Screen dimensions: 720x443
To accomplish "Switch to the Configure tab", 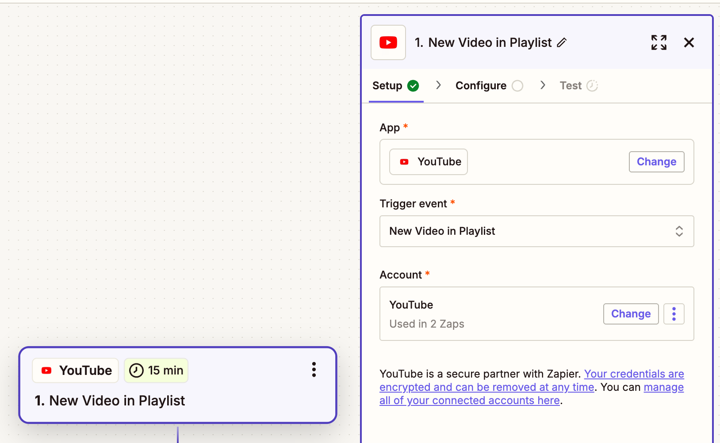I will click(489, 86).
